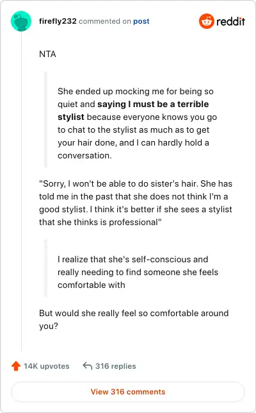The image size is (256, 413).
Task: Follow the blue 'post' link
Action: pyautogui.click(x=141, y=21)
